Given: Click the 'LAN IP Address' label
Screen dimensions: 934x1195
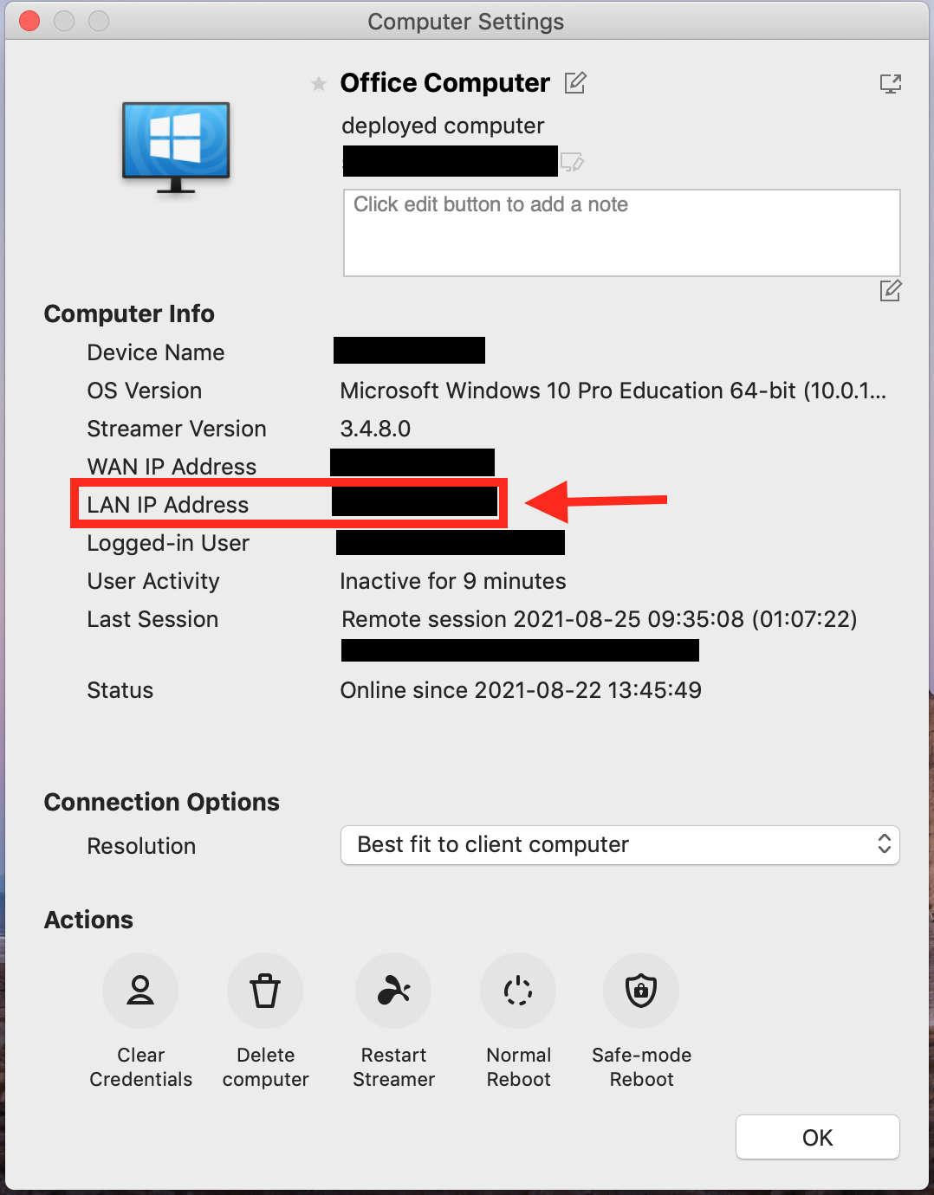Looking at the screenshot, I should tap(168, 505).
